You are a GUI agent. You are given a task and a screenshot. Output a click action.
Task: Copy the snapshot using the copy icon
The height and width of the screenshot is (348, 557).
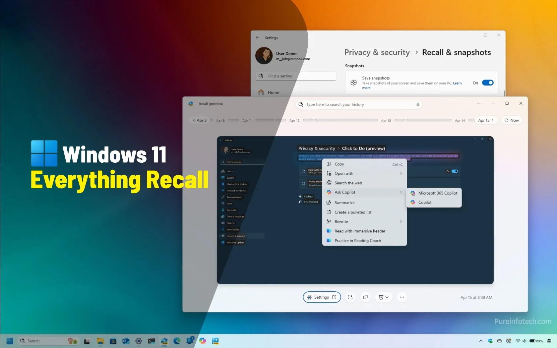pyautogui.click(x=365, y=297)
